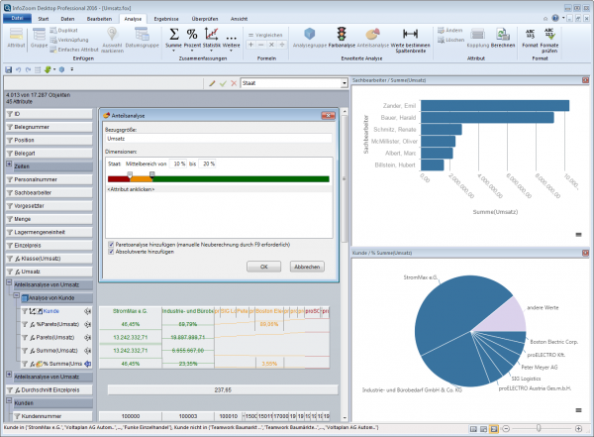Click the redo icon in quick toolbar
The height and width of the screenshot is (437, 594).
[28, 69]
